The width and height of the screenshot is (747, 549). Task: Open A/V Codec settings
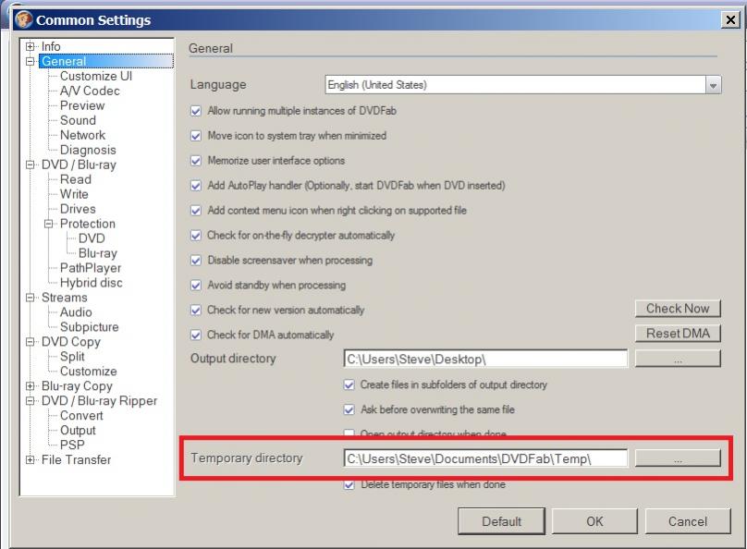90,91
